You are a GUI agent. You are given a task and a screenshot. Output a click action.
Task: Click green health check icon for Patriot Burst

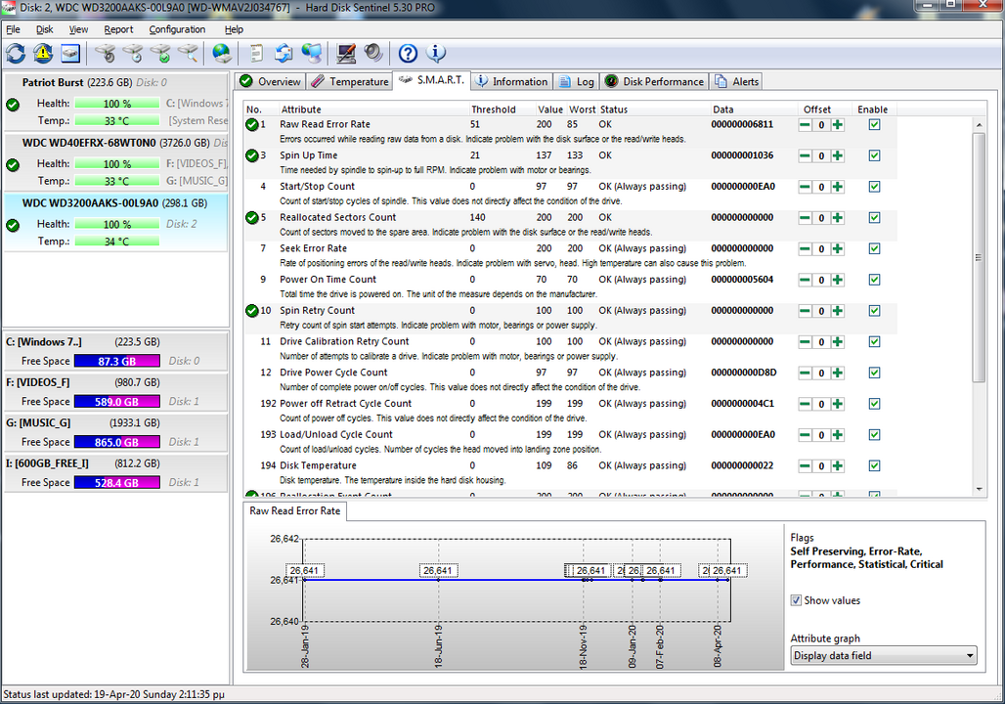[13, 105]
